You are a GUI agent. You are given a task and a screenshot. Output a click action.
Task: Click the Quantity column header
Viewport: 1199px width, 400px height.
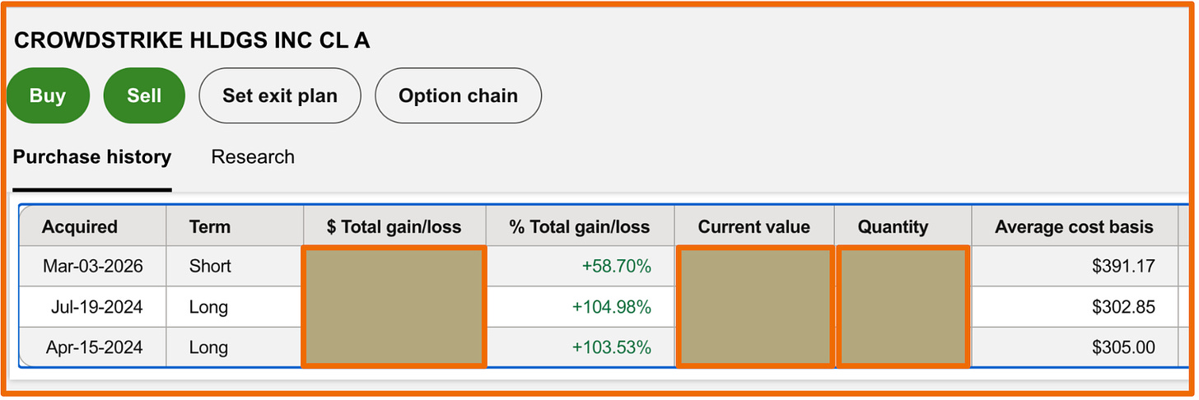tap(893, 227)
